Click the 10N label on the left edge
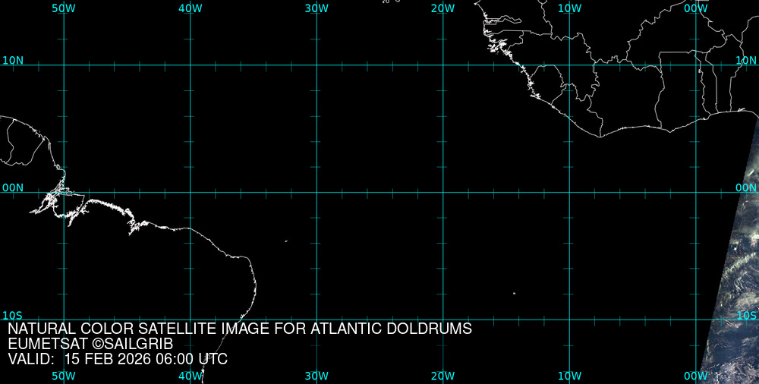759x384 pixels. tap(12, 60)
